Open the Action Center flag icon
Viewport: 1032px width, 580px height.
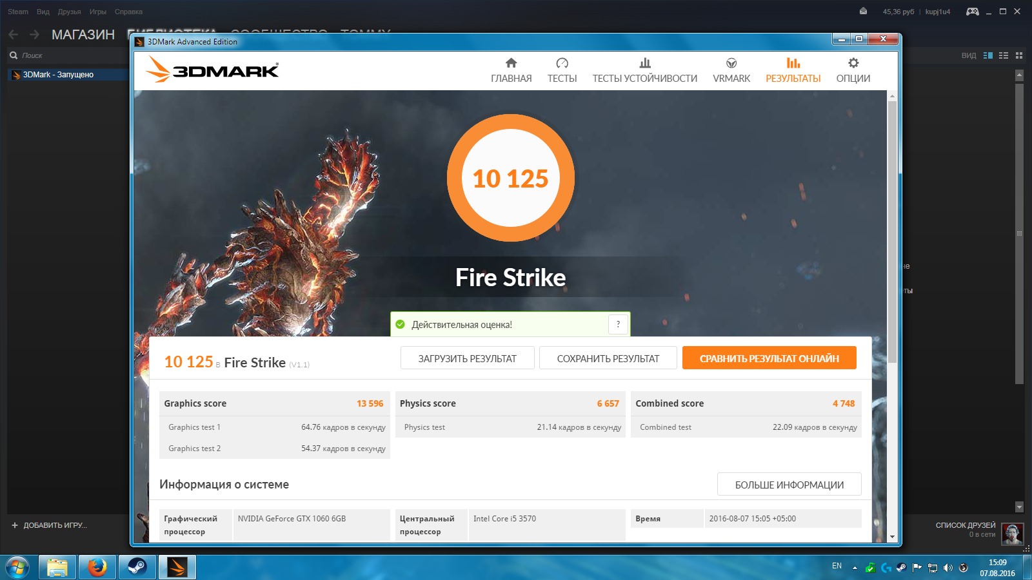tap(917, 568)
